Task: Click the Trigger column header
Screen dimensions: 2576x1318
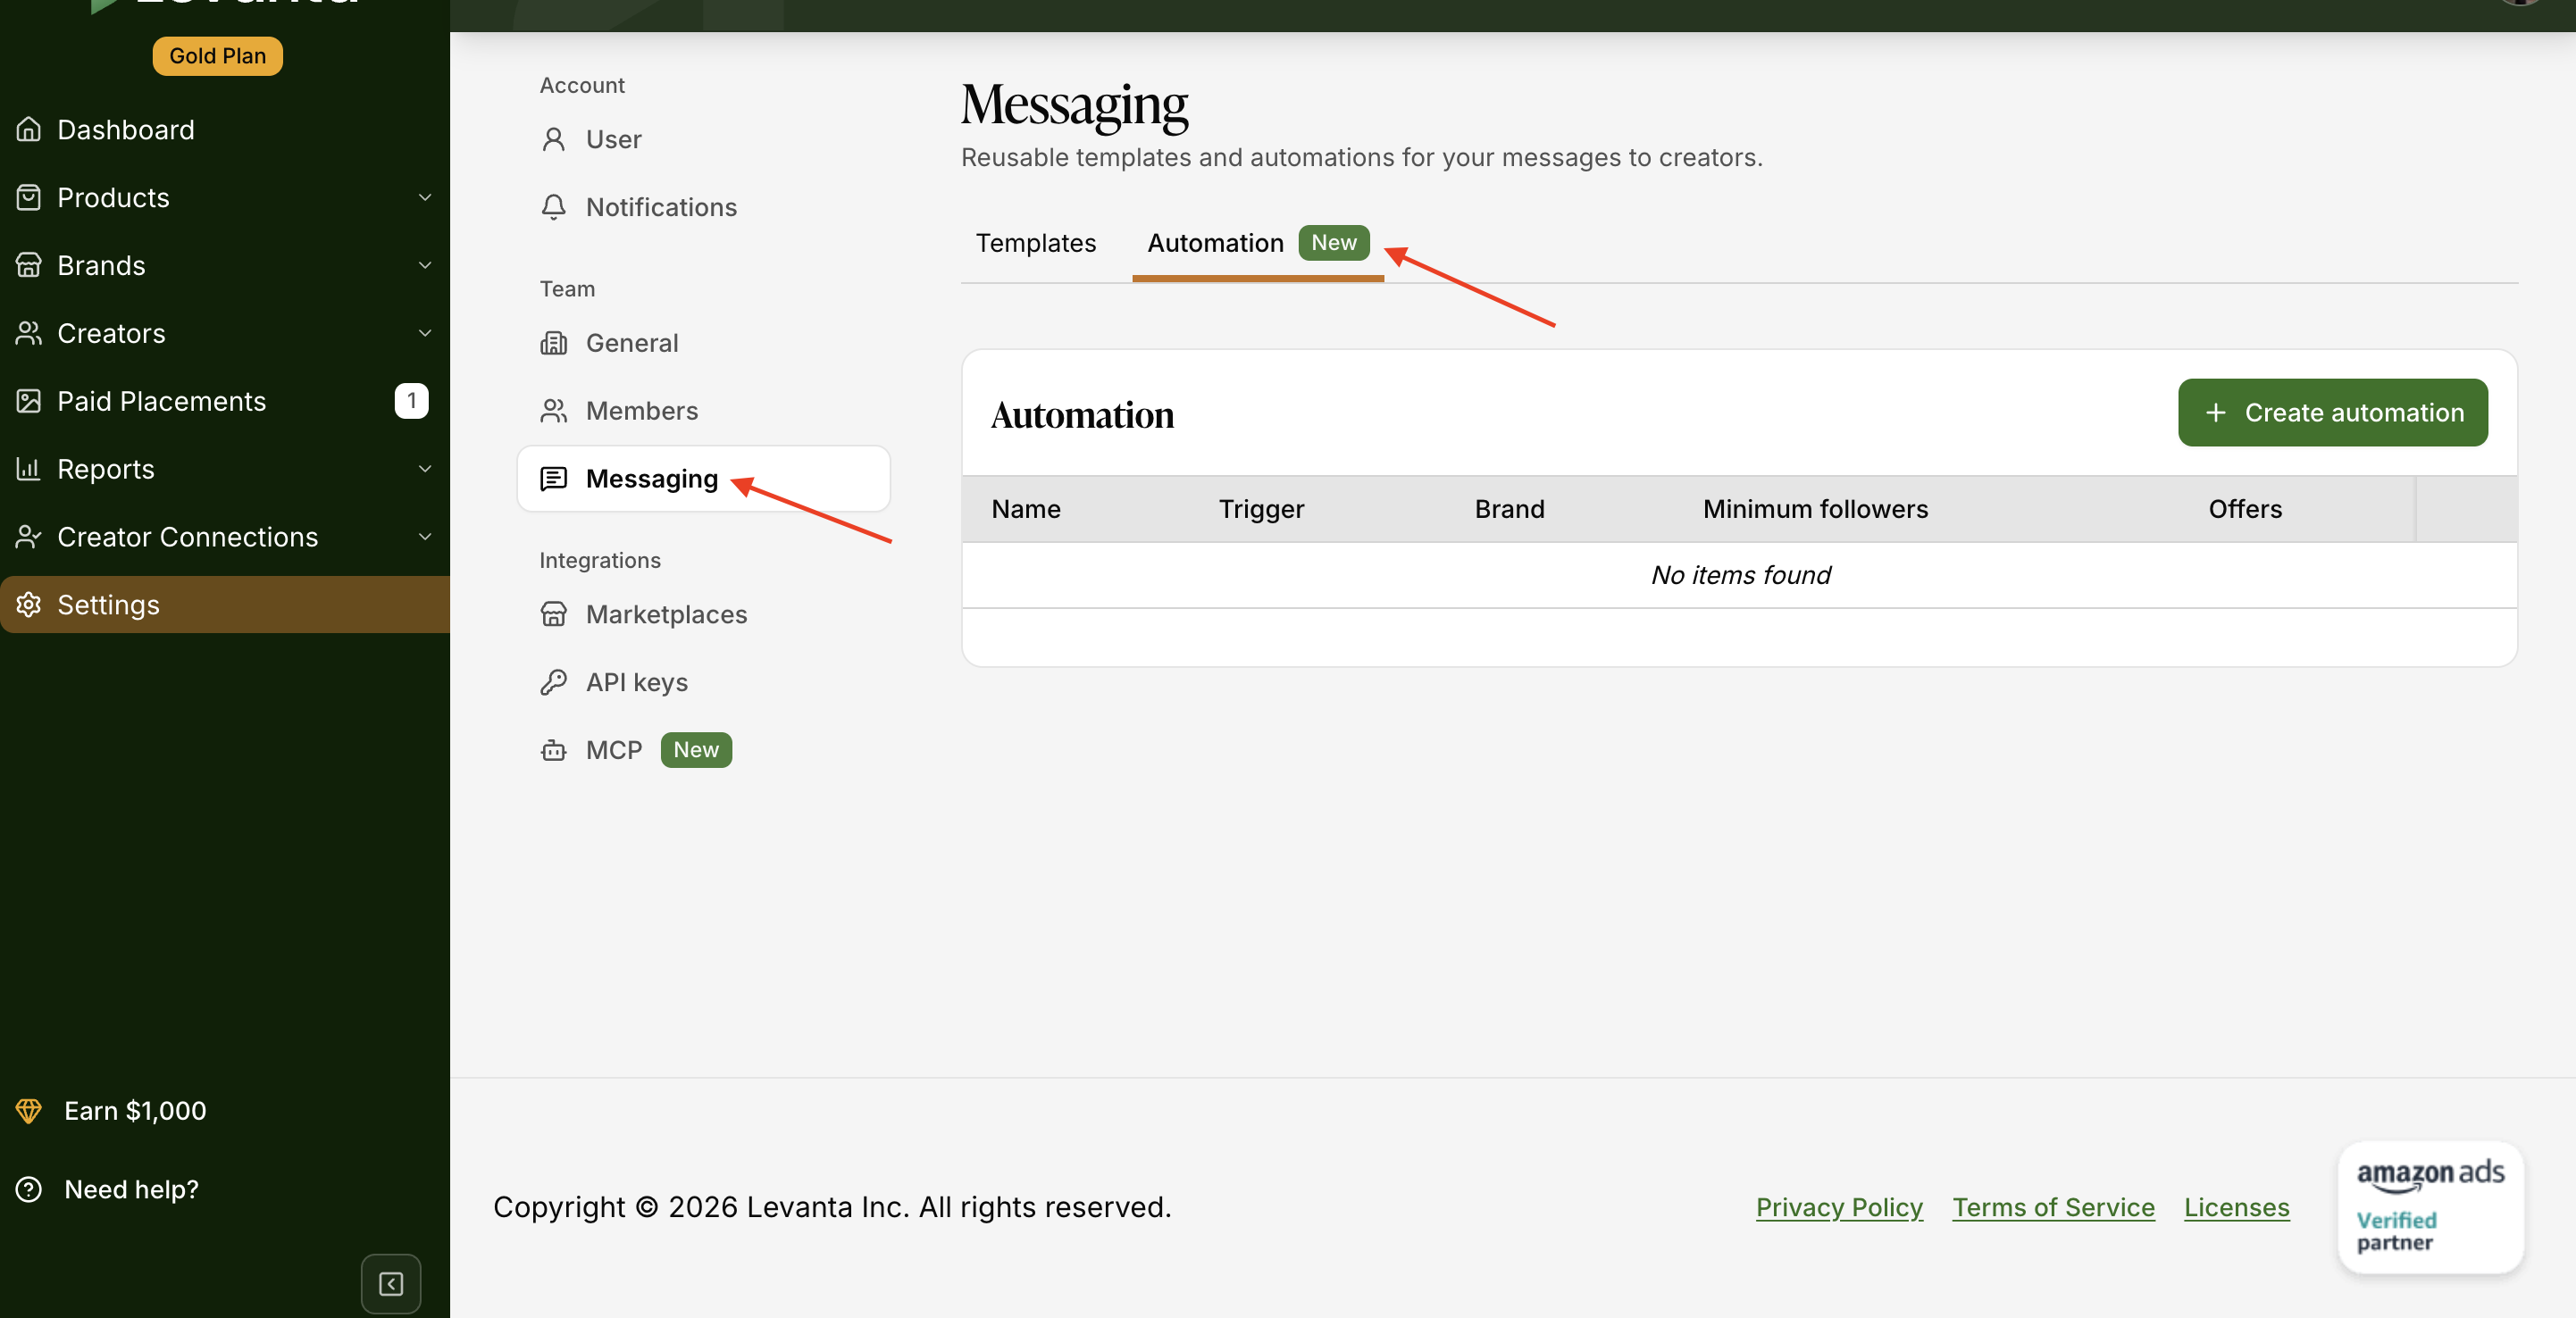Action: point(1261,509)
